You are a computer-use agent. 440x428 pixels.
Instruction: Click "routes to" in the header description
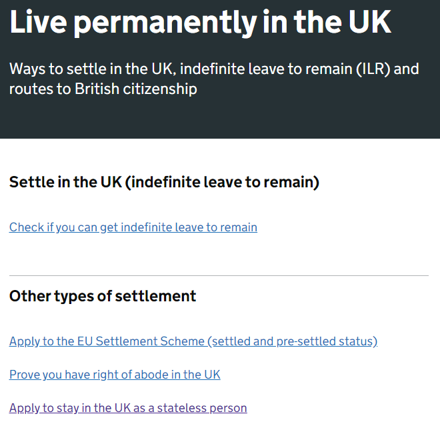(x=31, y=89)
